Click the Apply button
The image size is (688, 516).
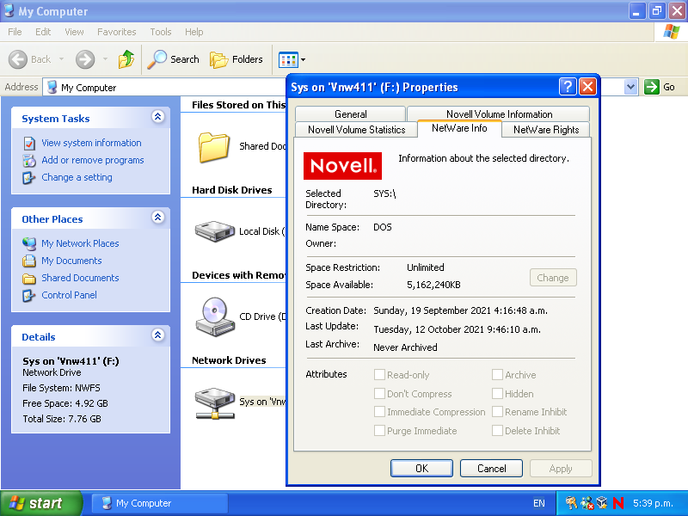pos(561,468)
